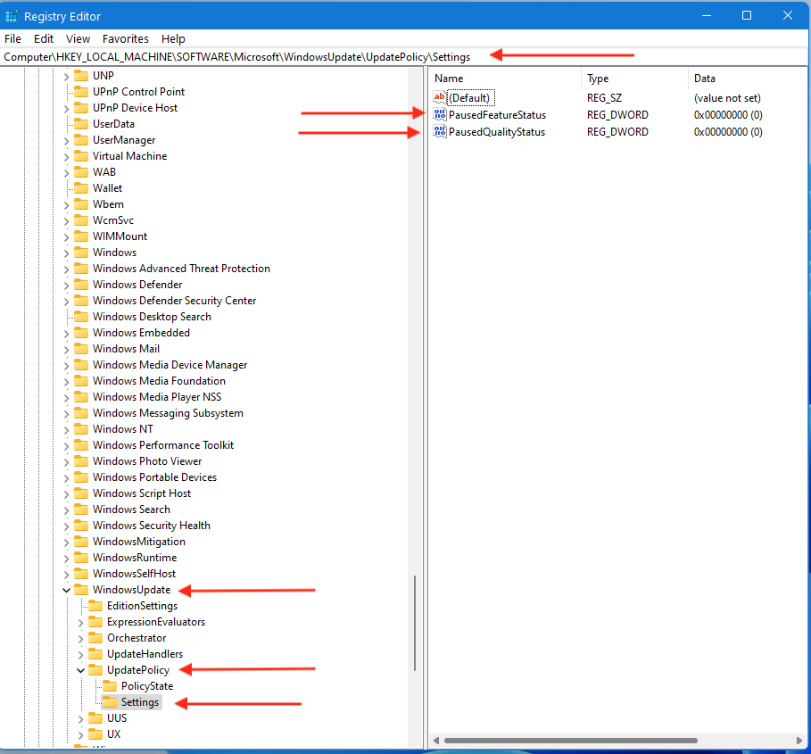811x754 pixels.
Task: Click the horizontal scrollbar in values pane
Action: (616, 741)
